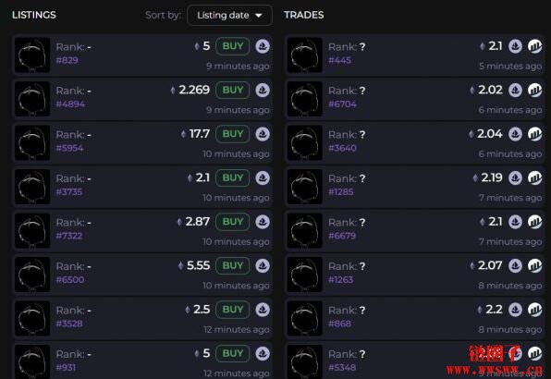The width and height of the screenshot is (551, 379).
Task: Open OpenSea icon for listing #5954
Action: tap(263, 134)
